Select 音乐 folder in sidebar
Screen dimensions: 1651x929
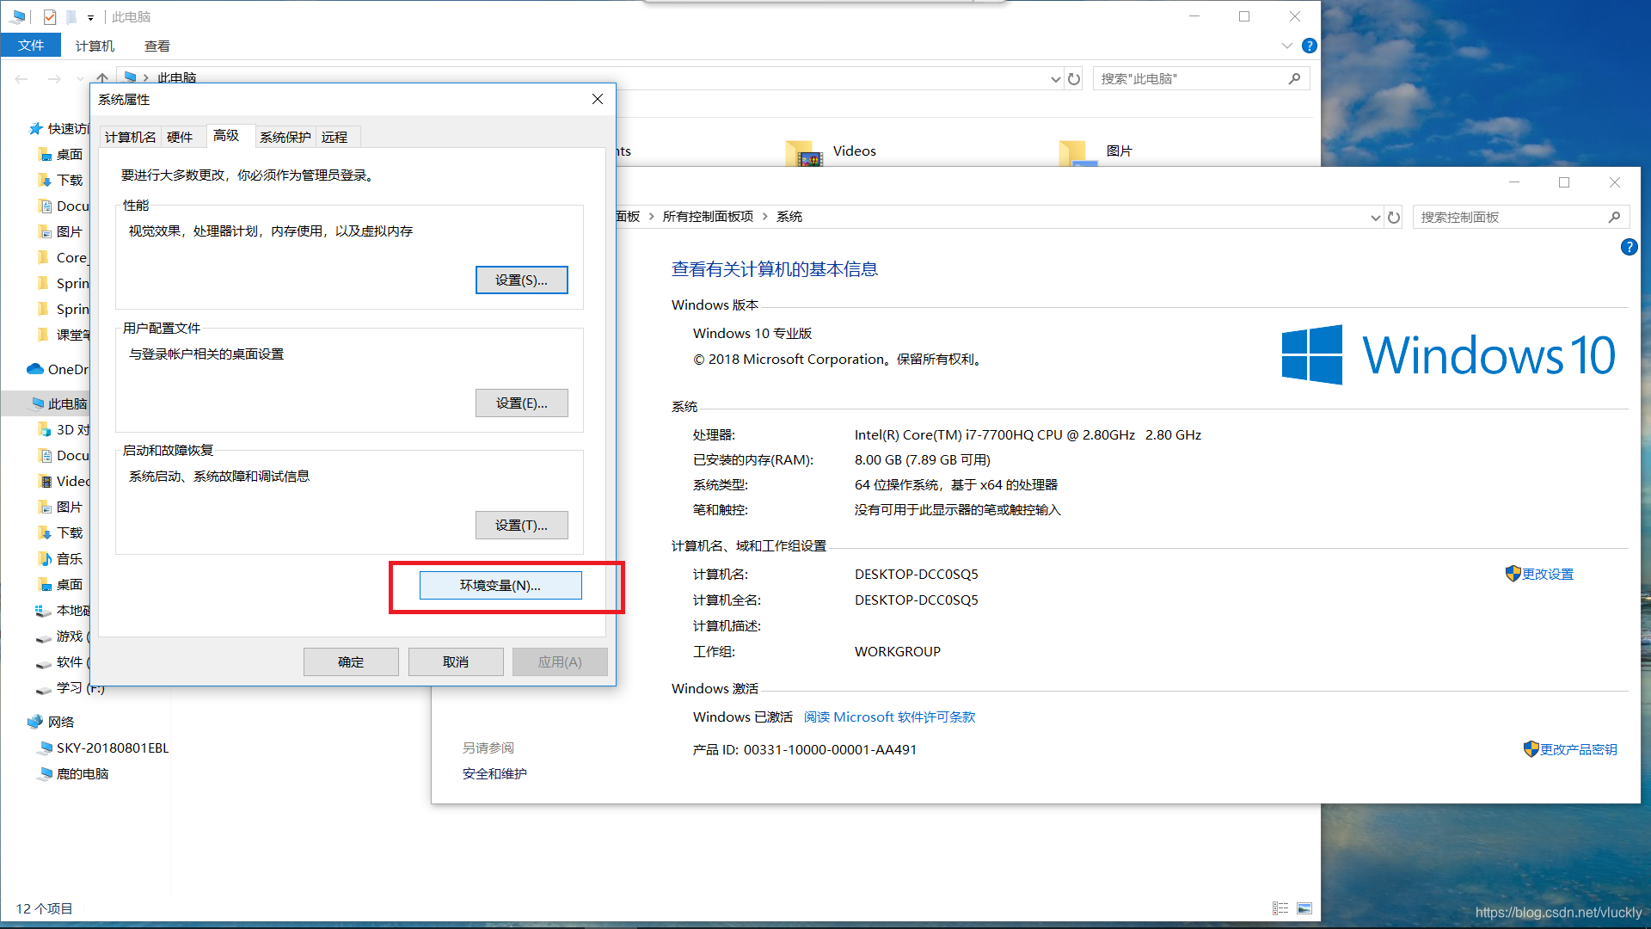pyautogui.click(x=70, y=559)
